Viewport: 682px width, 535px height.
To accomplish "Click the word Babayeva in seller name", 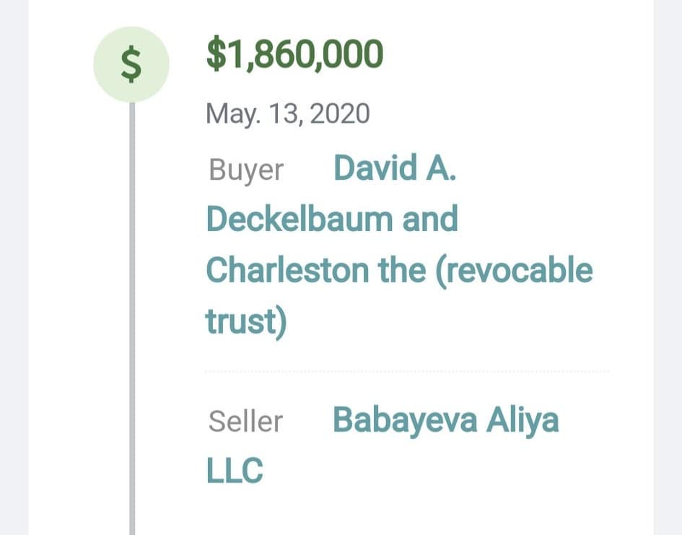I will (x=405, y=421).
